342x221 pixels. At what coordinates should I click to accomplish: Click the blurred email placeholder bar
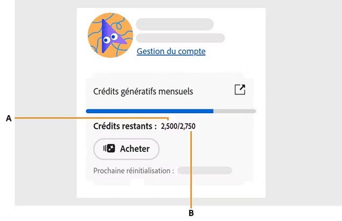pos(180,38)
